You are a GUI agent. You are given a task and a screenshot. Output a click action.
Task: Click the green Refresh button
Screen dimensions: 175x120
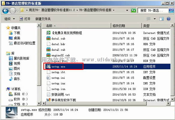click(133, 10)
